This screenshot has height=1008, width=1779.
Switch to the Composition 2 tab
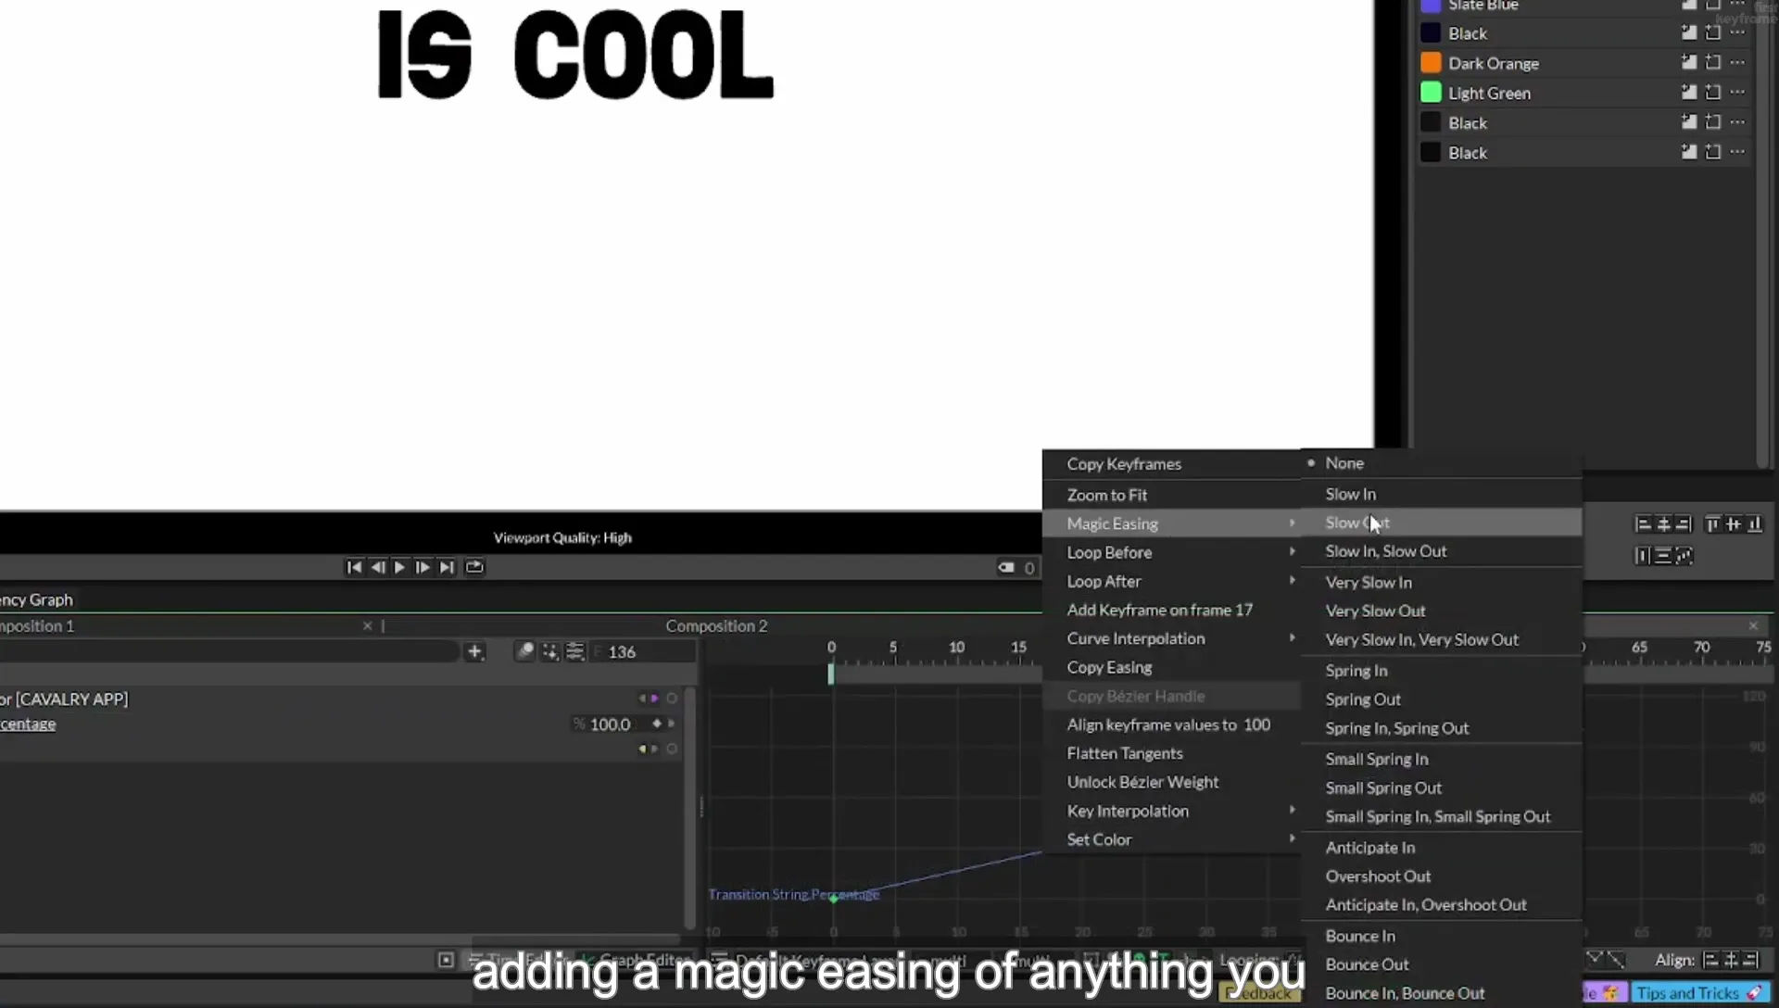(716, 626)
